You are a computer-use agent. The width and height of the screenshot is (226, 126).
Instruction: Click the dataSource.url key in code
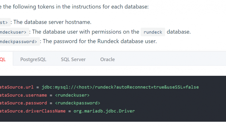point(17,87)
